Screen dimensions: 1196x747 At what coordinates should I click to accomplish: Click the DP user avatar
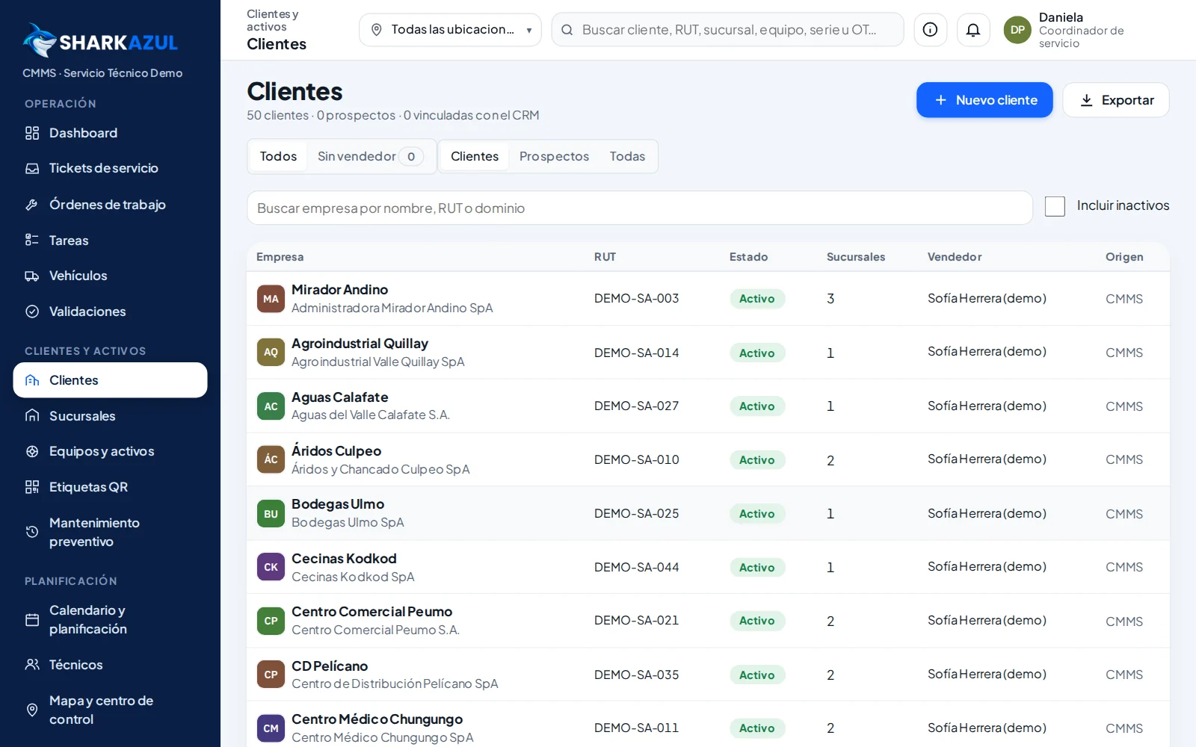(1017, 30)
